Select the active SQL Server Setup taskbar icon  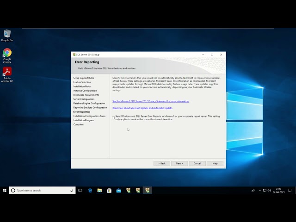148,190
